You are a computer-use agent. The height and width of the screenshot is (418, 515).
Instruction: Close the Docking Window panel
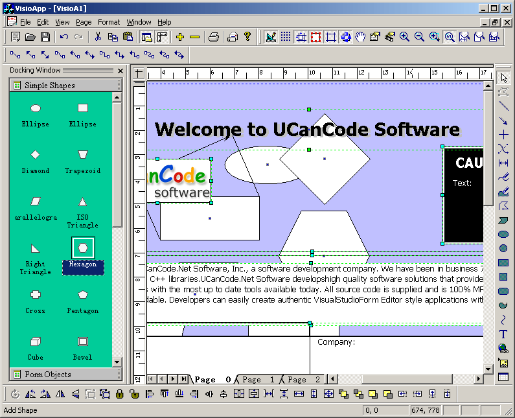point(120,71)
